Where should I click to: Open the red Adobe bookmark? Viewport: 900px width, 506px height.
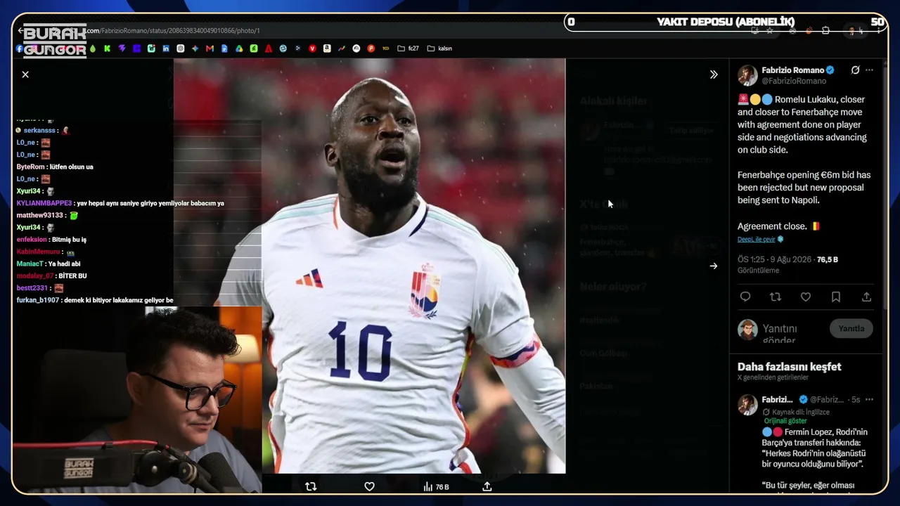269,48
